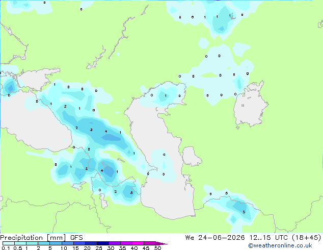The width and height of the screenshot is (323, 250).
Task: Select the "12..15 UTC" time label
Action: point(268,238)
